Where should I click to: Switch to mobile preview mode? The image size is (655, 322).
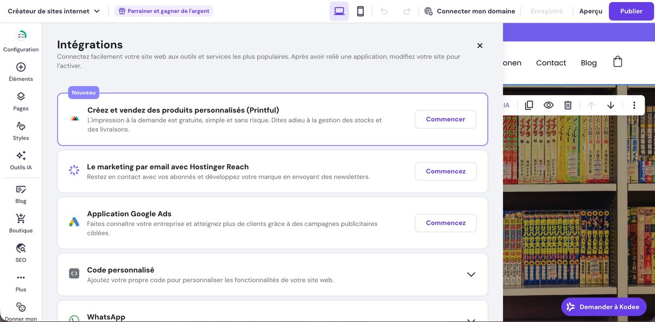[360, 10]
